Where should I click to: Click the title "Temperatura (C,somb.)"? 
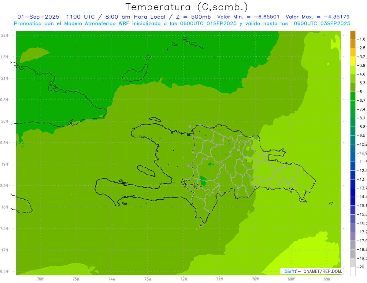click(x=187, y=7)
